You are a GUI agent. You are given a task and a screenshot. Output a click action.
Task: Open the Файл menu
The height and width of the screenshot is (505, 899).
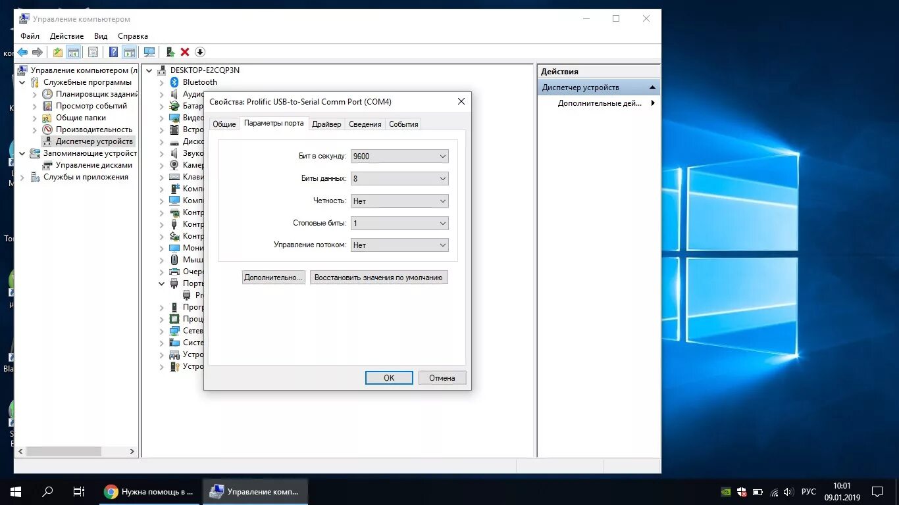pyautogui.click(x=30, y=36)
